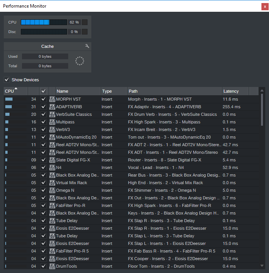The width and height of the screenshot is (269, 273).
Task: Click the Disc usage meter bar
Action: click(x=44, y=32)
